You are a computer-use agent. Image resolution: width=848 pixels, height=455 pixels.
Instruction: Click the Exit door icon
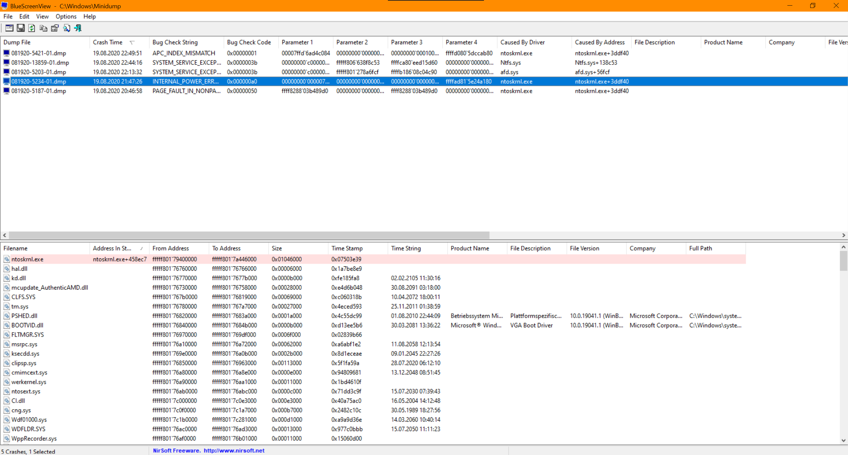(x=78, y=28)
